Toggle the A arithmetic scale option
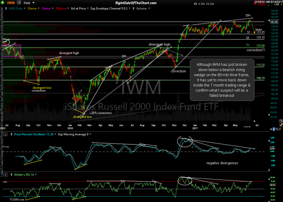The image size is (283, 202). [271, 129]
